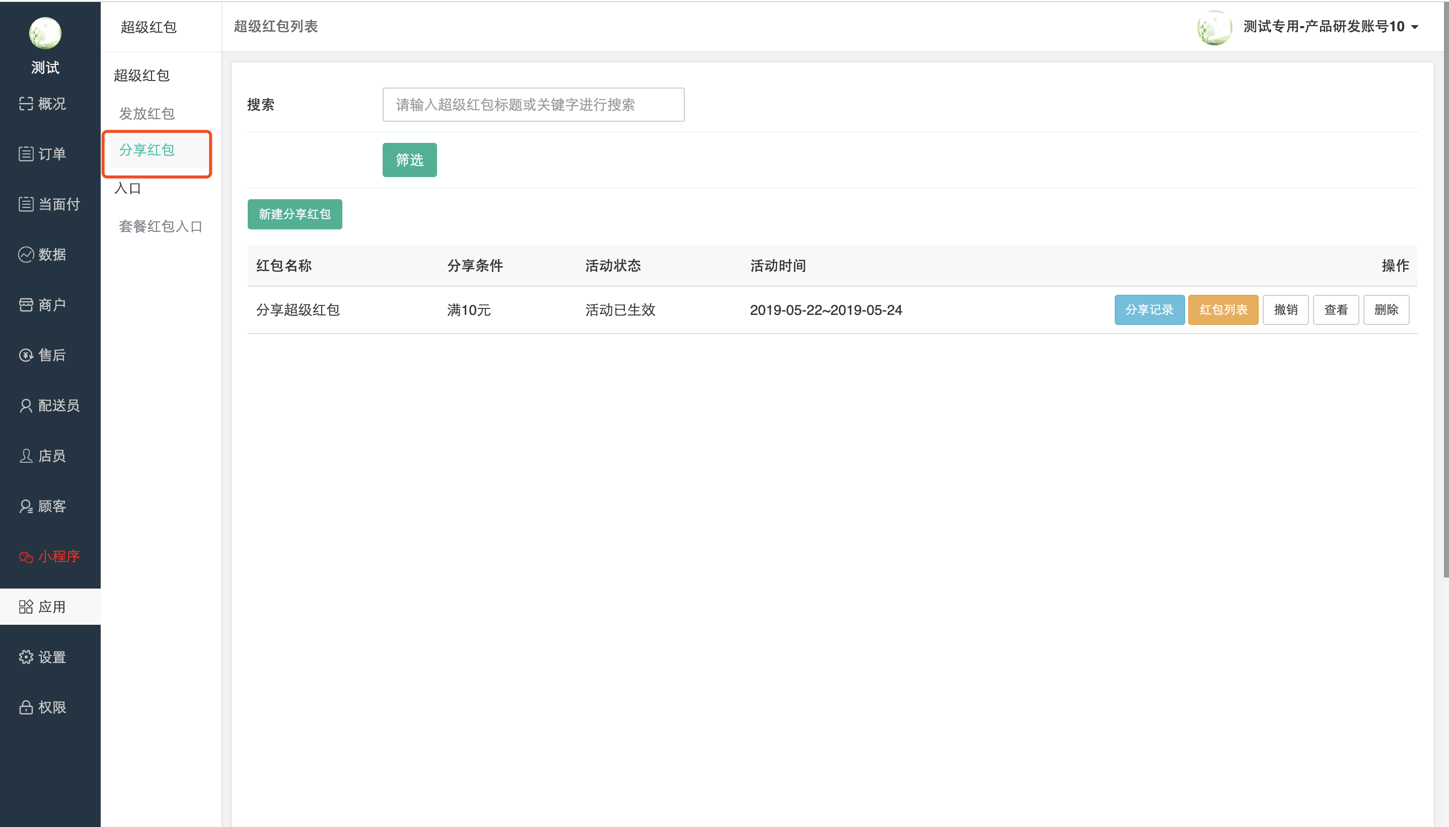Click 新建分享红包 button
Viewport: 1449px width, 827px height.
pyautogui.click(x=295, y=214)
